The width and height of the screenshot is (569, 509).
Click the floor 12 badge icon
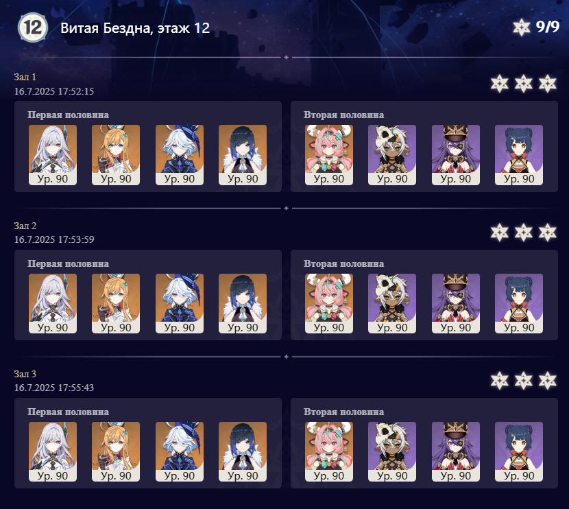click(33, 27)
